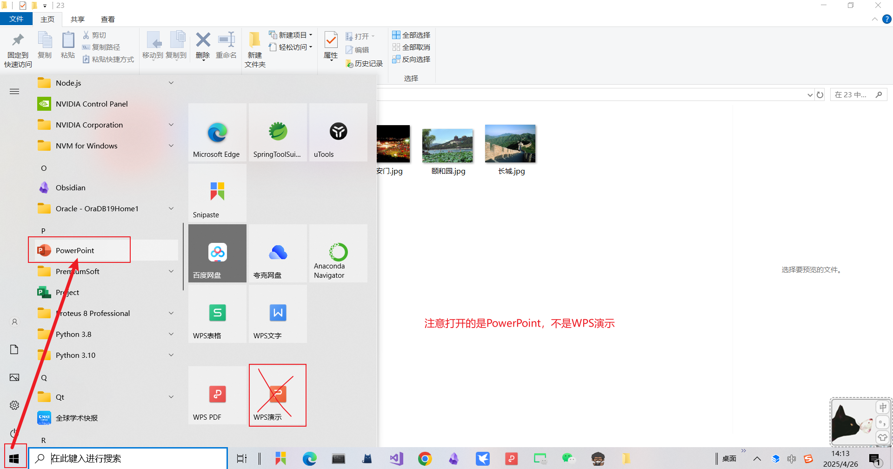Select the 长城.jpg thumbnail
Viewport: 893px width, 469px height.
pos(510,144)
